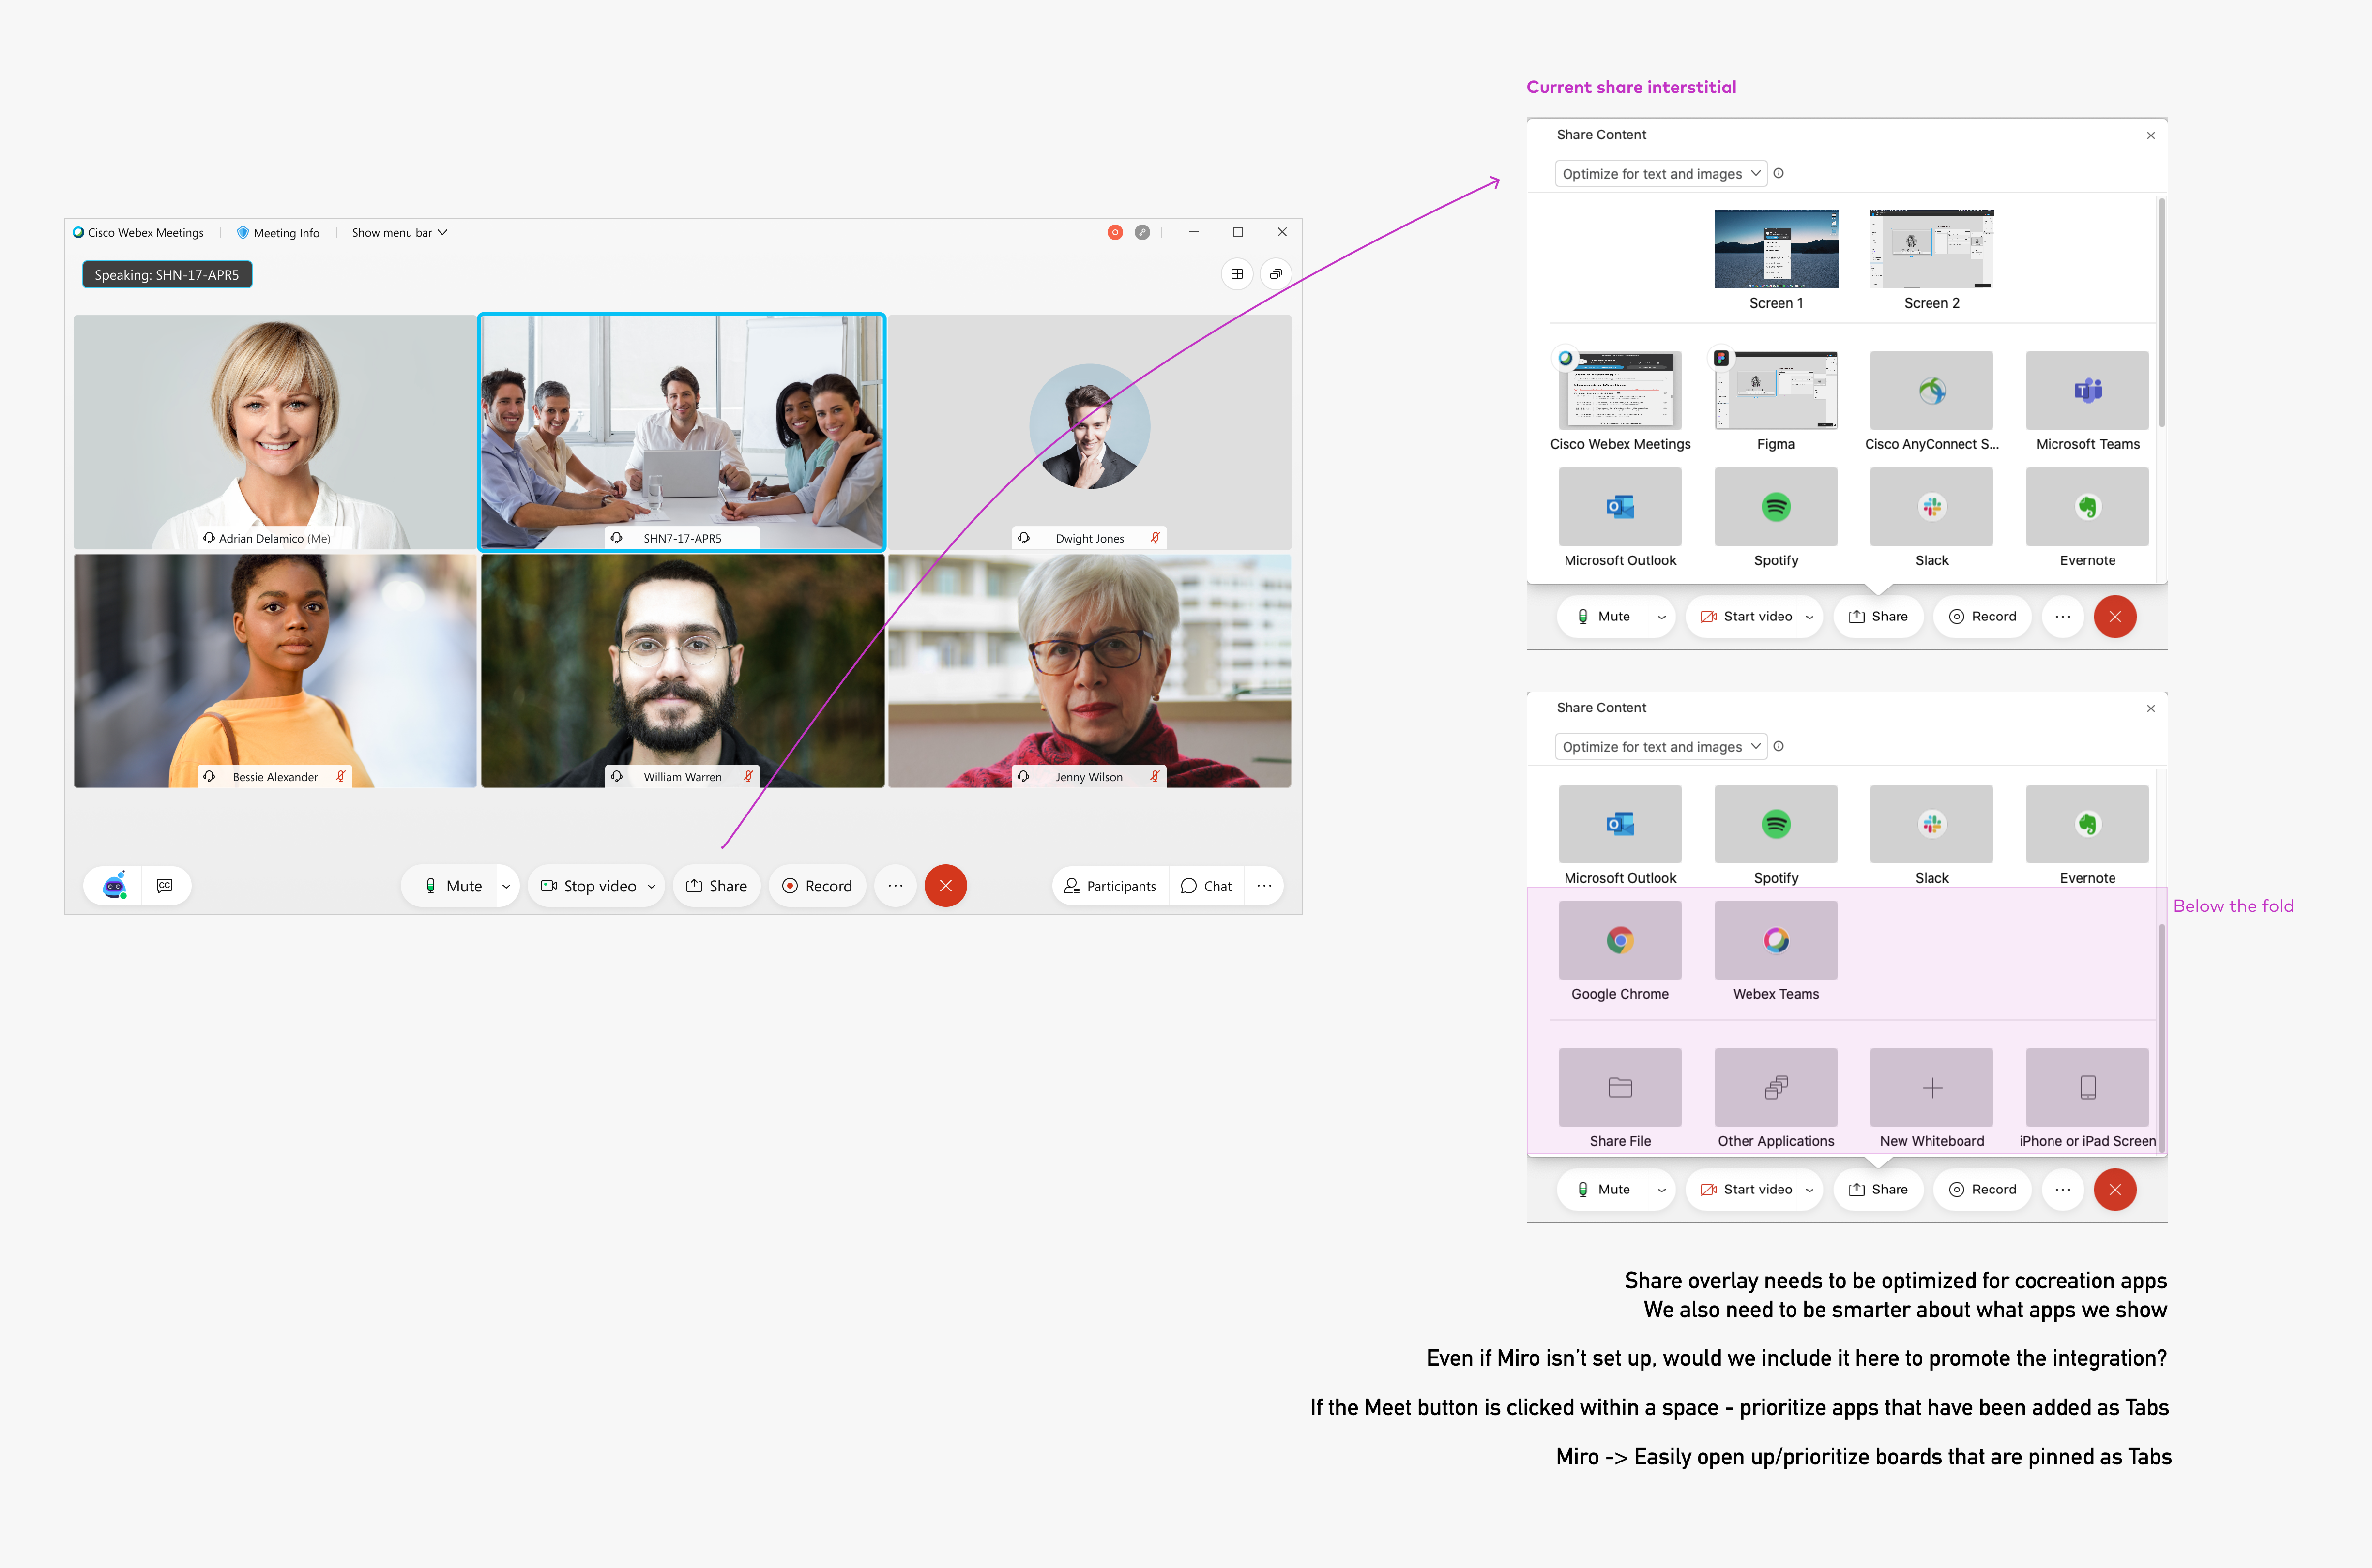Pick Microsoft Teams to share

(x=2087, y=390)
